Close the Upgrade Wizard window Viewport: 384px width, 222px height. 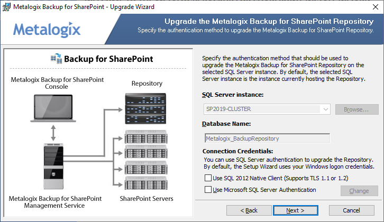tap(372, 7)
